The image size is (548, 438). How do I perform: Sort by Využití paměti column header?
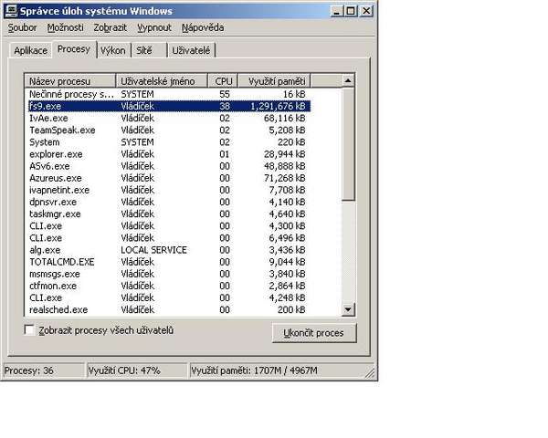point(274,81)
